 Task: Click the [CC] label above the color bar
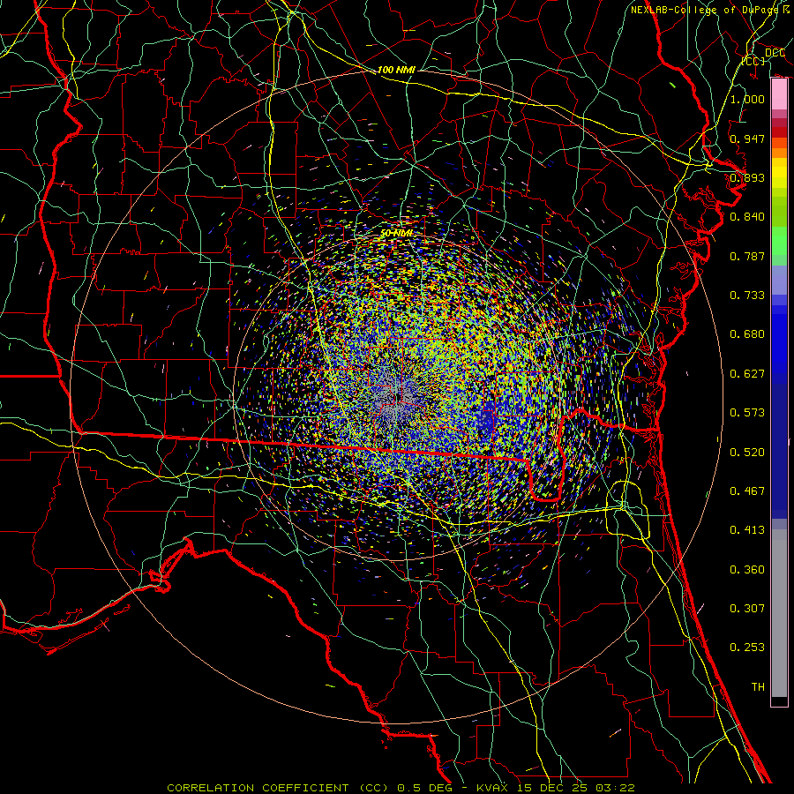753,61
